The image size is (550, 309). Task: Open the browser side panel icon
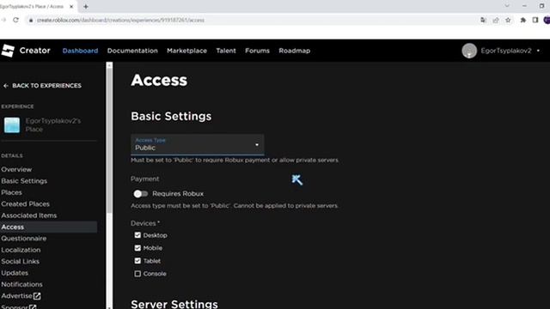535,20
